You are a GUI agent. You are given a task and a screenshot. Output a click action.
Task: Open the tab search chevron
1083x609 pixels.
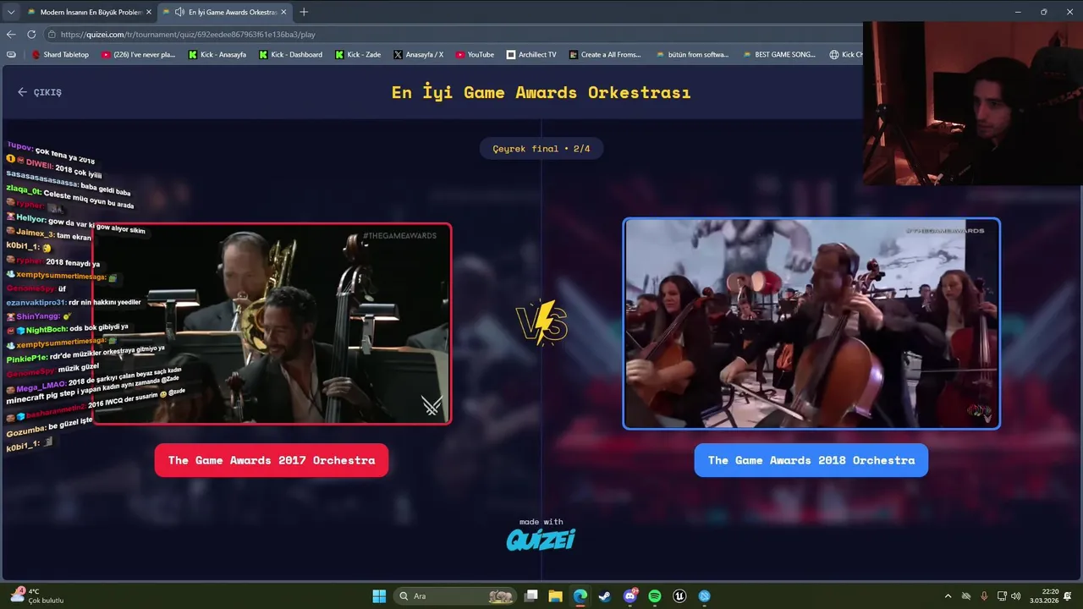11,12
